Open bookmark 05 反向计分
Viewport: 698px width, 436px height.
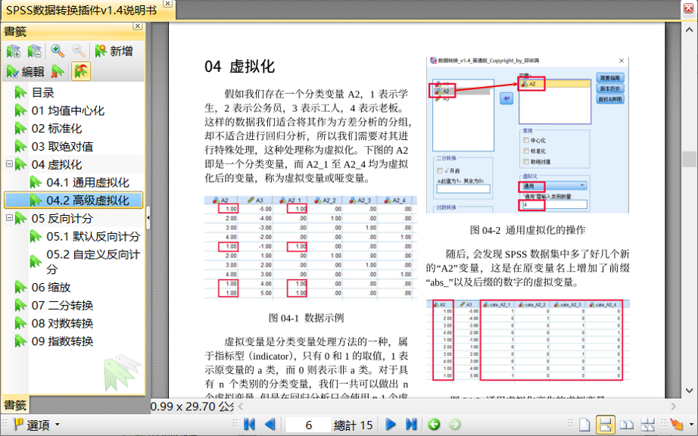62,219
